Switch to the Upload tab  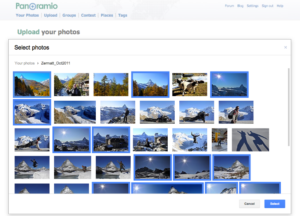[50, 15]
